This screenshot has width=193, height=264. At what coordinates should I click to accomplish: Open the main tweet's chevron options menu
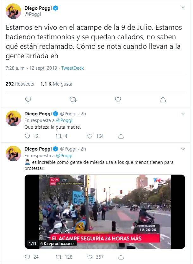pyautogui.click(x=183, y=8)
